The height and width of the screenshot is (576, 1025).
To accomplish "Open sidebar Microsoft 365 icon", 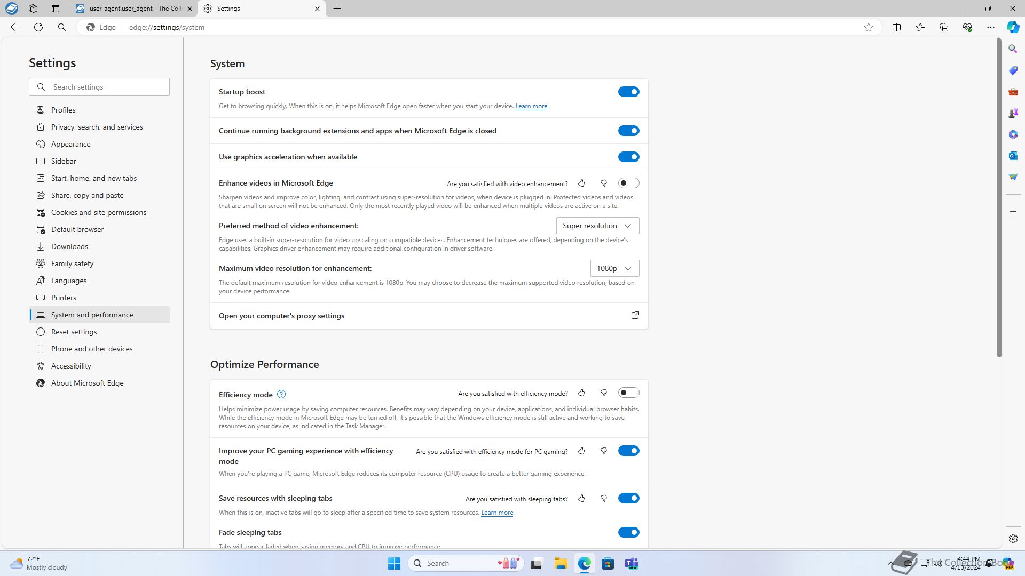I will tap(1013, 134).
